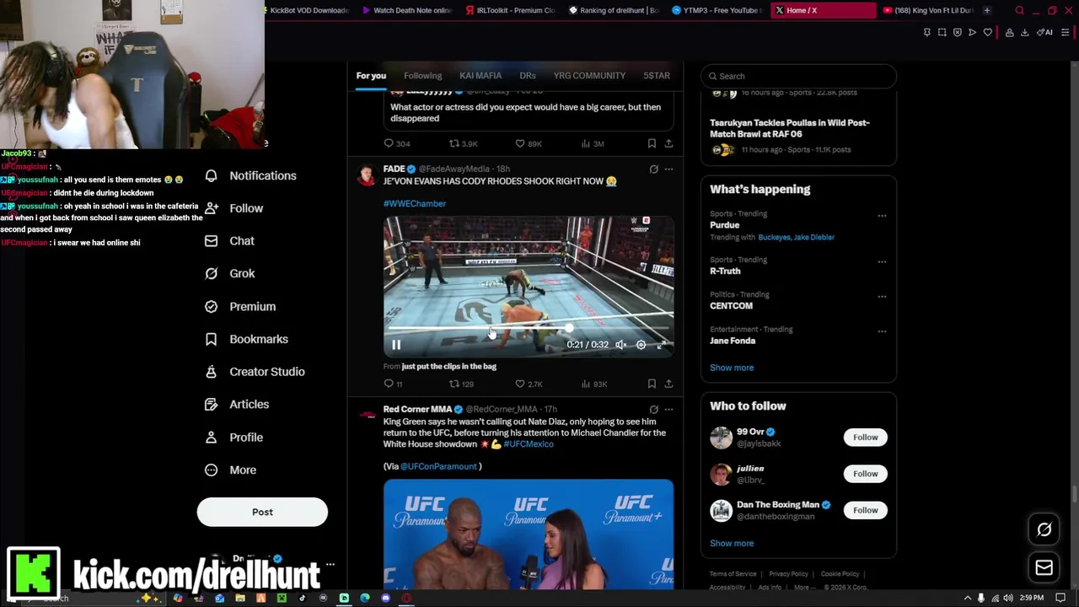Open browser downloads icon in toolbar
This screenshot has width=1079, height=607.
[1024, 33]
